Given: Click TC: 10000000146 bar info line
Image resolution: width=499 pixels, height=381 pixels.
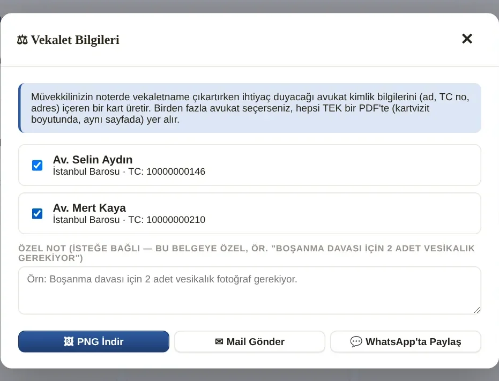Looking at the screenshot, I should tap(129, 171).
